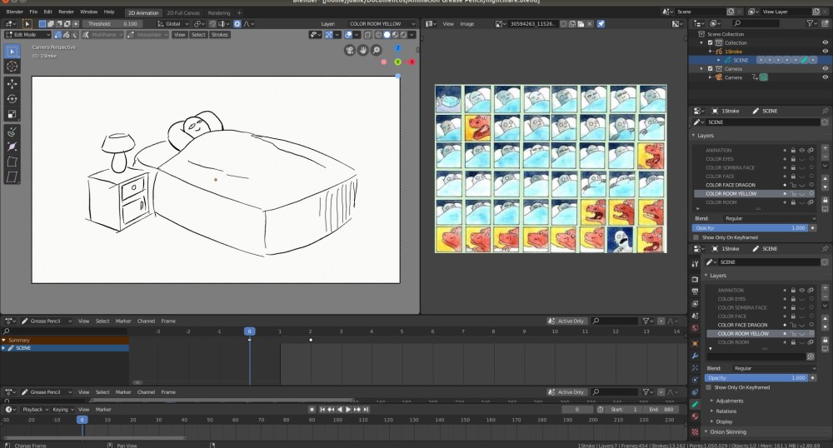This screenshot has width=833, height=448.
Task: Open the Render menu
Action: 66,12
